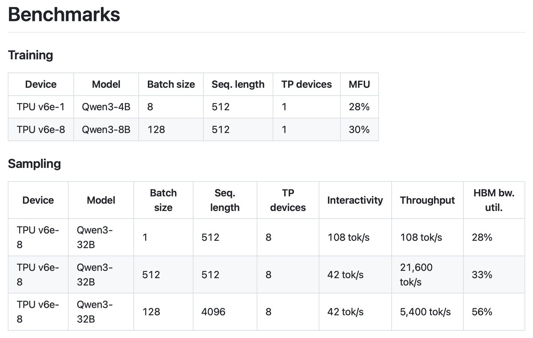Click the 33% HBM utilization cell

pos(482,274)
